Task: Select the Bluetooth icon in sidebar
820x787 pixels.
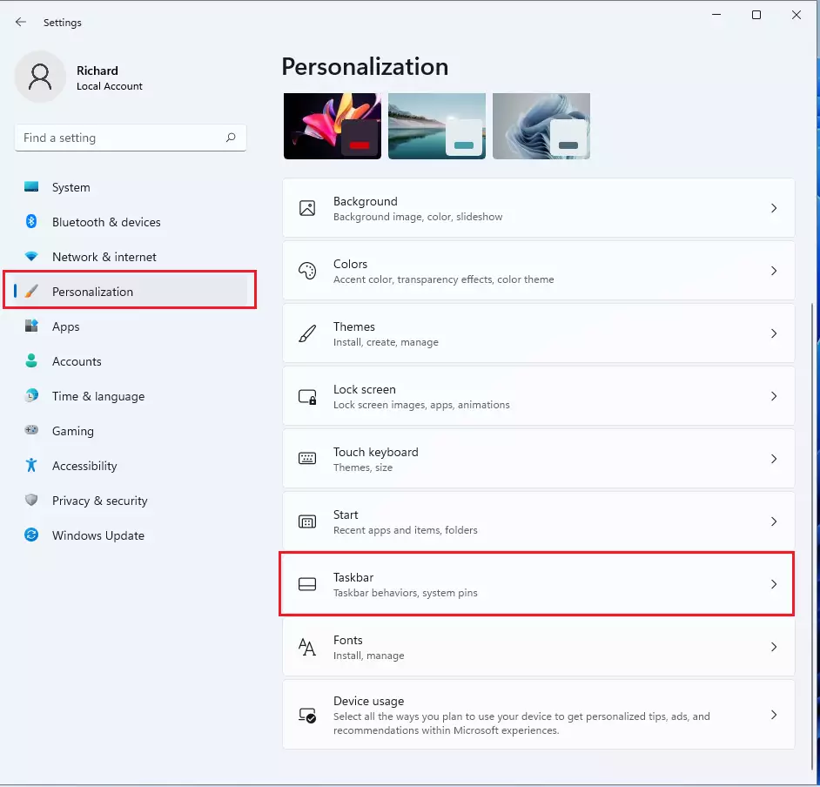Action: tap(31, 222)
